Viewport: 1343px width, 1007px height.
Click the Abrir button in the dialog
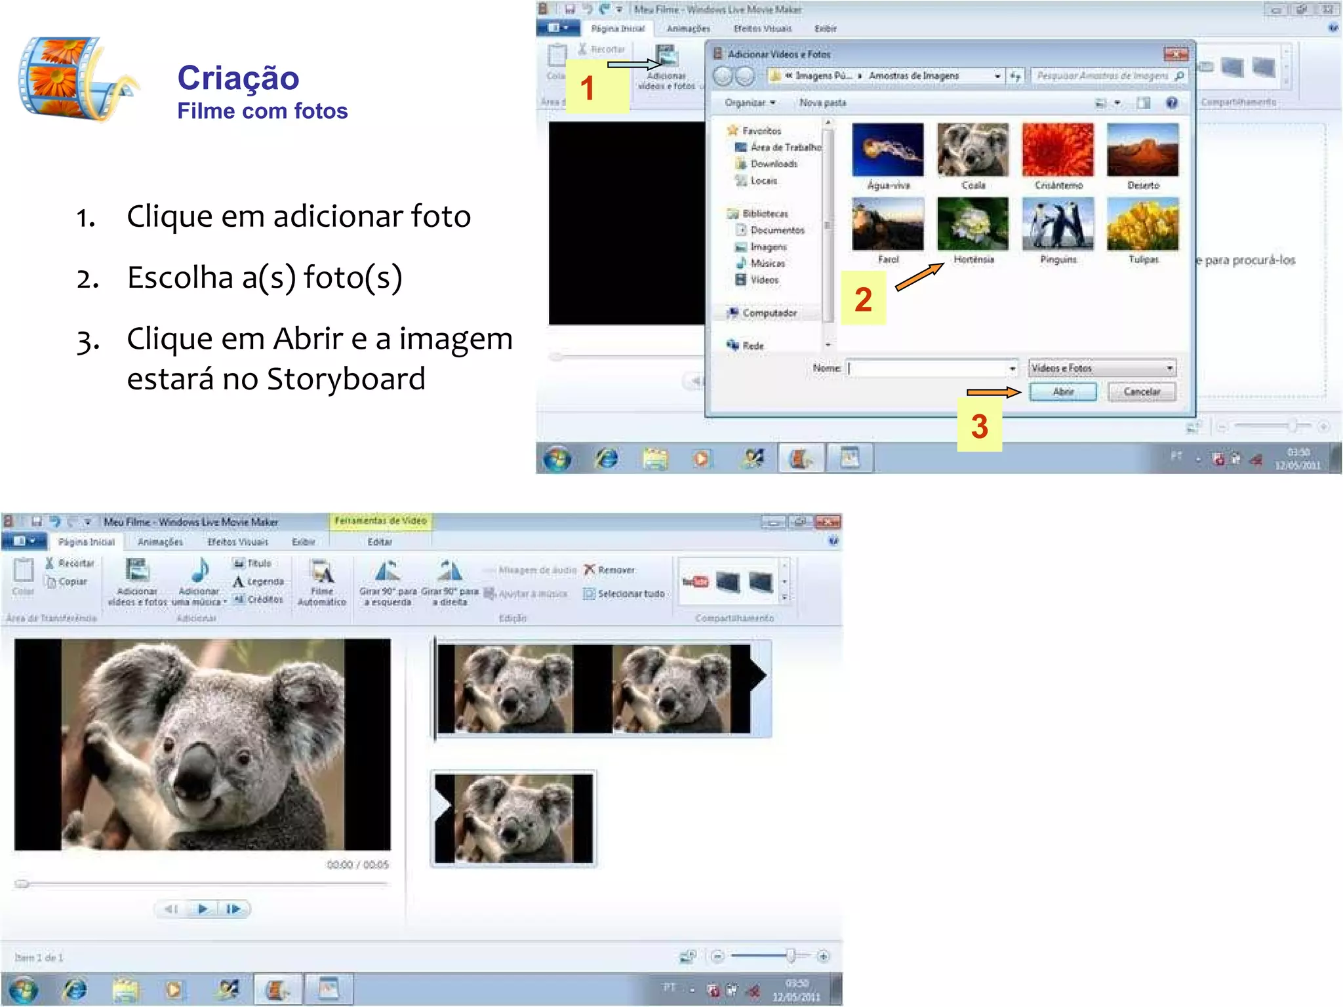click(1063, 391)
